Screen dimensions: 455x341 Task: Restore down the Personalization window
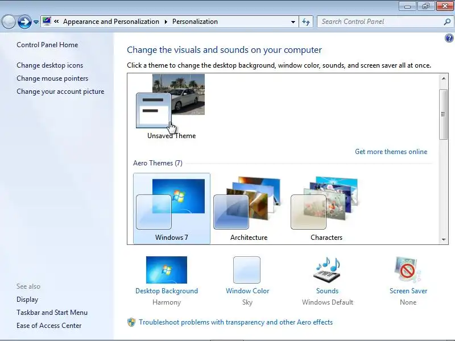click(425, 6)
